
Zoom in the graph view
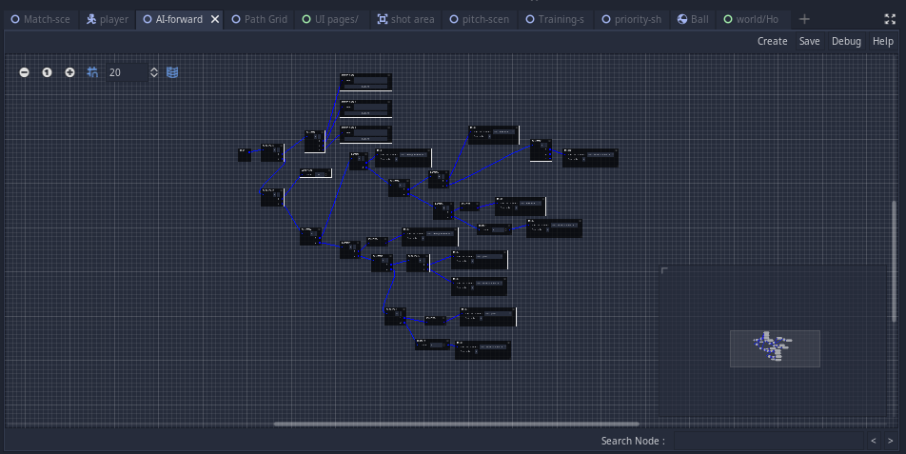[69, 72]
